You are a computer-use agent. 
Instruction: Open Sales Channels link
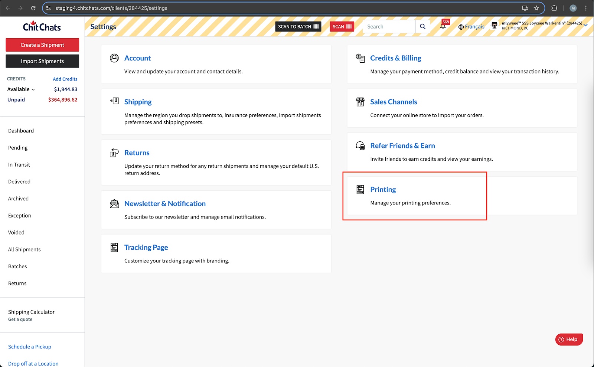[x=394, y=102]
